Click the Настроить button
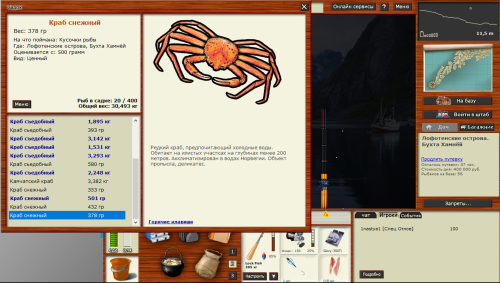500x283 pixels. click(x=255, y=276)
